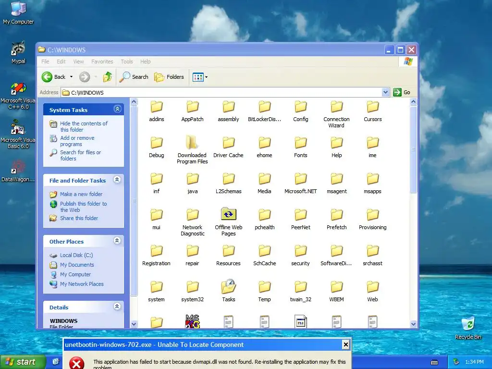
Task: Select the java folder
Action: [x=192, y=183]
